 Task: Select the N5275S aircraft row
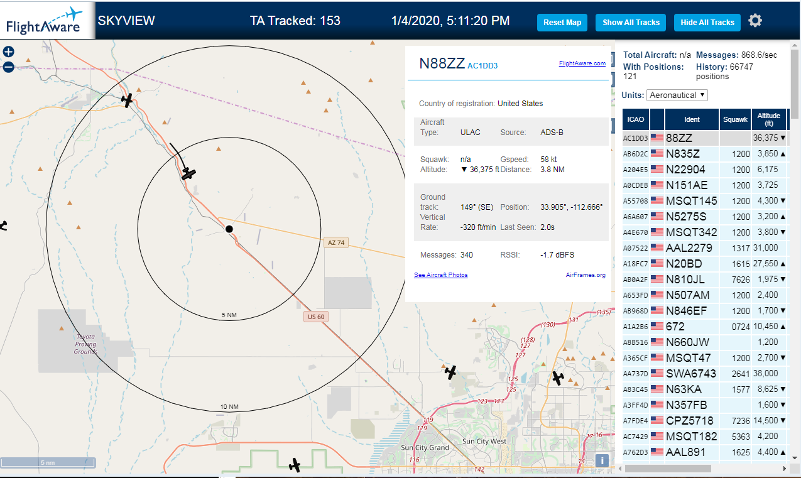(705, 216)
